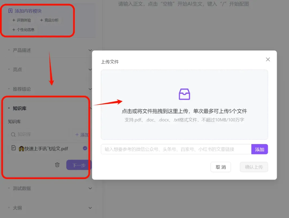This screenshot has height=218, width=289.
Task: Toggle the checkmark for 快速上手讯飞绘文.pdf
Action: [85, 148]
